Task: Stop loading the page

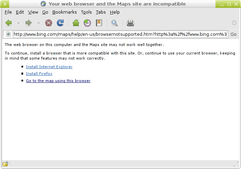Action: pos(49,23)
